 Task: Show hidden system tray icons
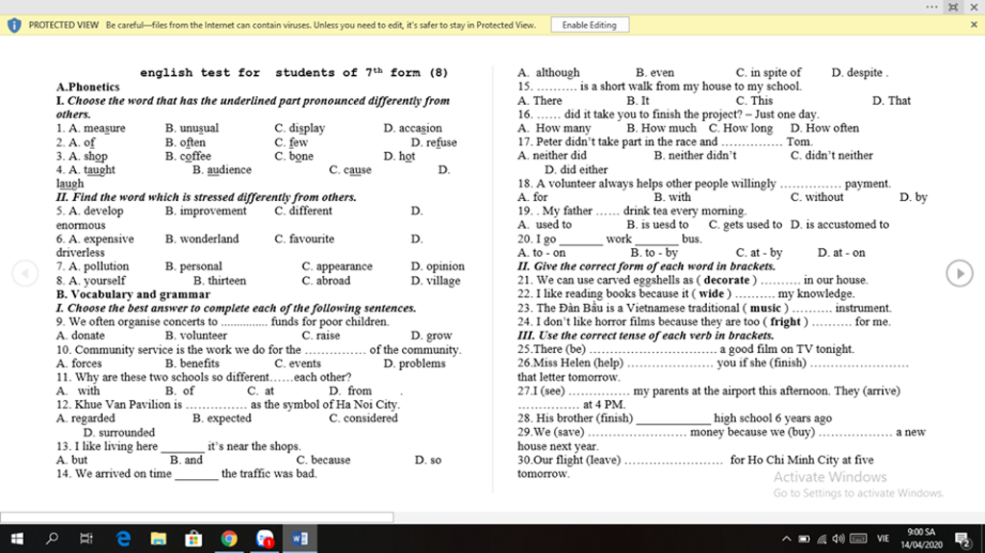pos(787,539)
